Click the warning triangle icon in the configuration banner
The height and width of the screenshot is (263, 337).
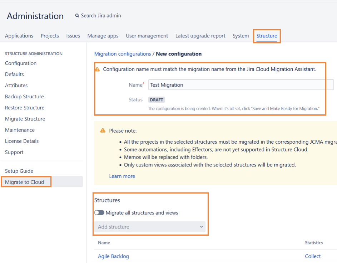98,69
